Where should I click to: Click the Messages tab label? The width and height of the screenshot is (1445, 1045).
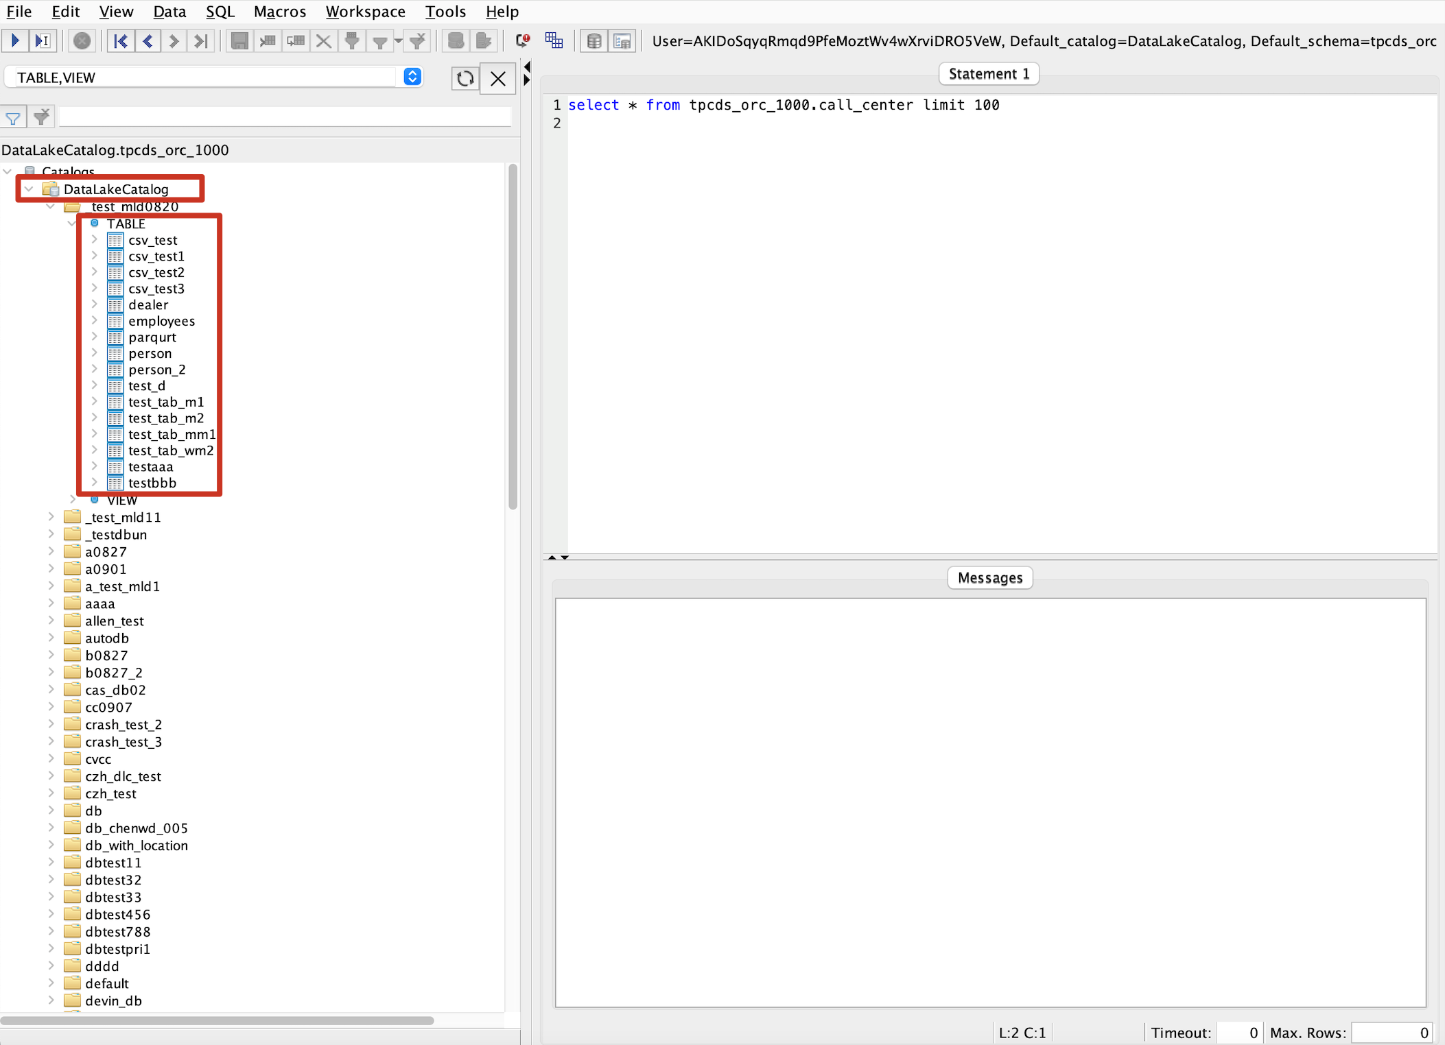coord(989,577)
